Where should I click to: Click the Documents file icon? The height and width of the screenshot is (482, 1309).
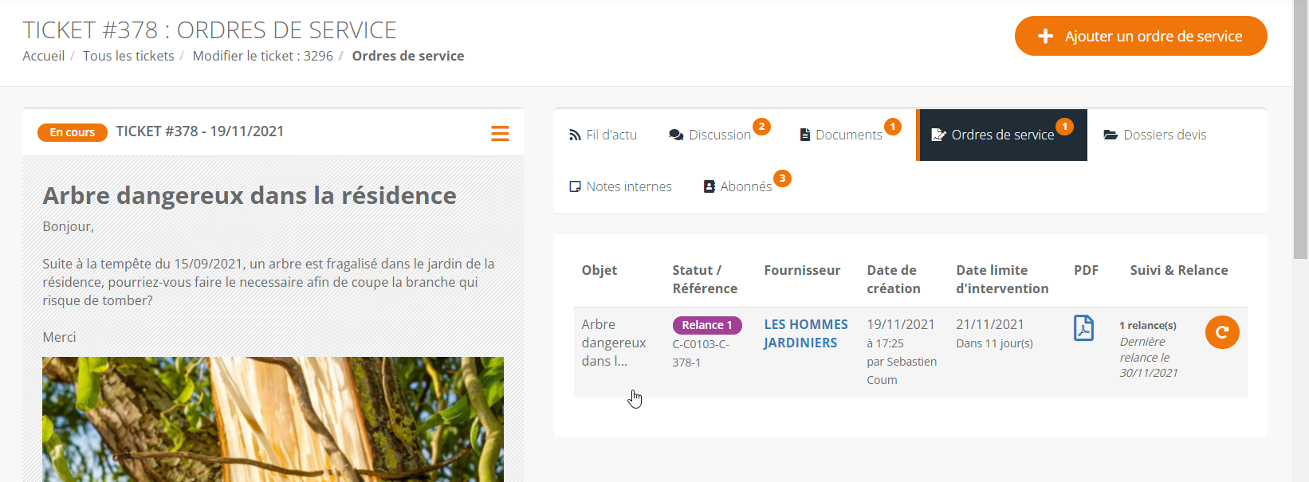point(805,135)
